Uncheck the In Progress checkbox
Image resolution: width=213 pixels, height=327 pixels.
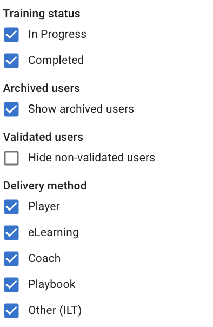[11, 35]
